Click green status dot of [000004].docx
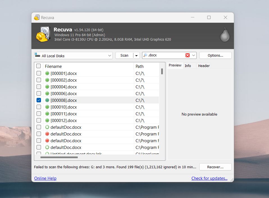This screenshot has width=269, height=198. click(47, 87)
